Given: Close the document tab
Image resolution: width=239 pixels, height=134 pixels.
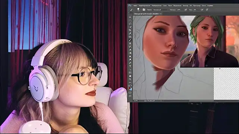Looking at the screenshot, I should [161, 14].
